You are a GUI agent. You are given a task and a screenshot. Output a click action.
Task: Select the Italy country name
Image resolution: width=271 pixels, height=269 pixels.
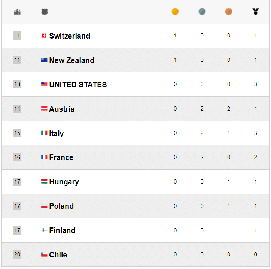(x=56, y=133)
